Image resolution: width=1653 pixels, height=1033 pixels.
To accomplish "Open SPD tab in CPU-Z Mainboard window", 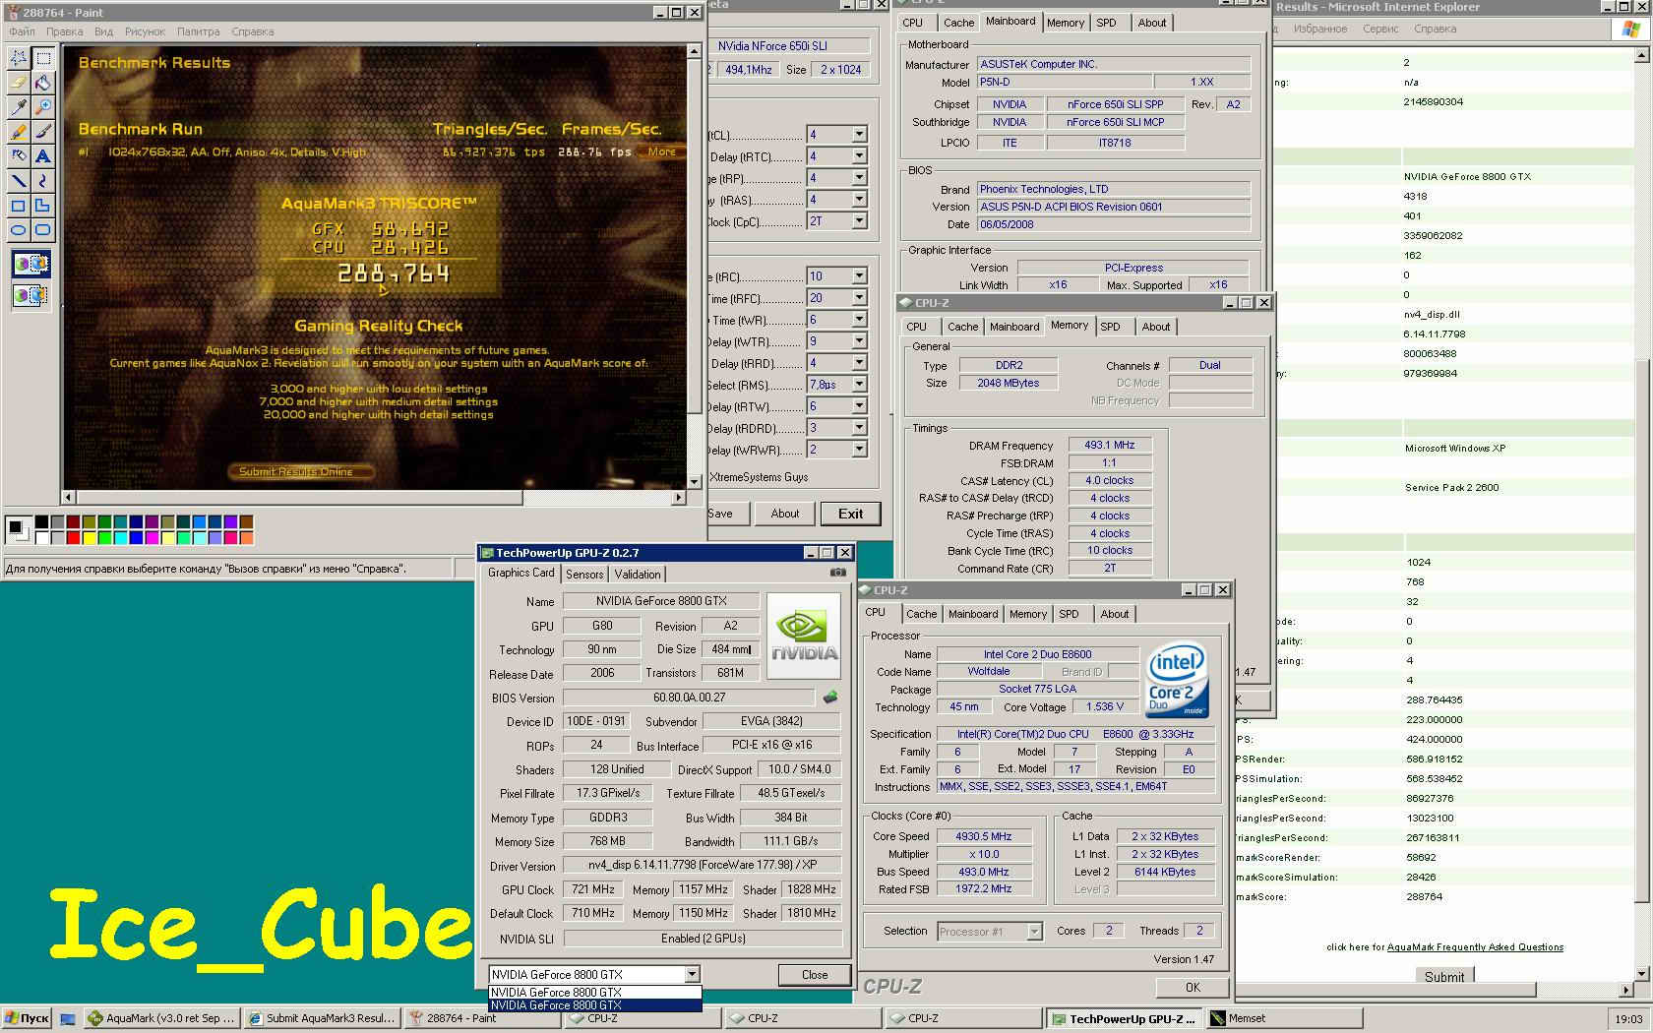I will 1106,23.
